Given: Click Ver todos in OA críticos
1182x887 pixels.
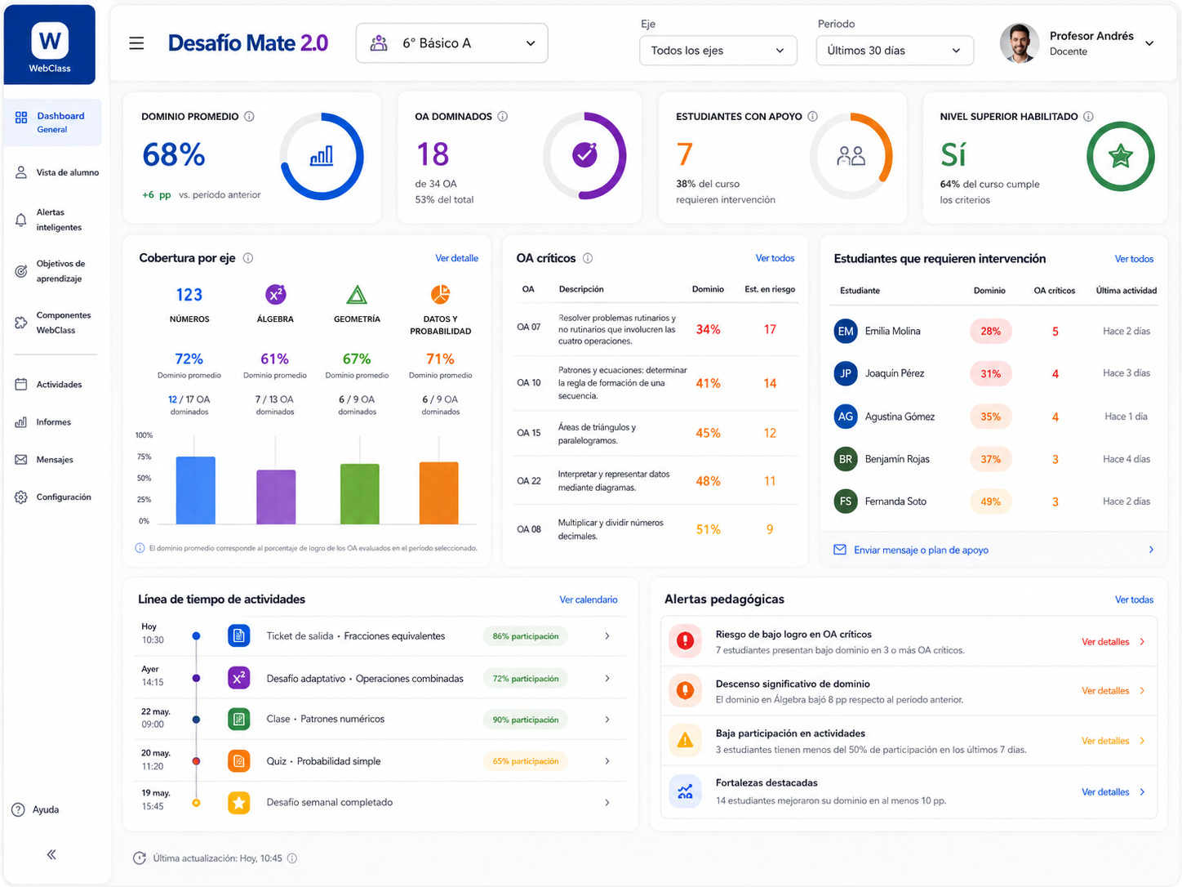Looking at the screenshot, I should point(775,258).
